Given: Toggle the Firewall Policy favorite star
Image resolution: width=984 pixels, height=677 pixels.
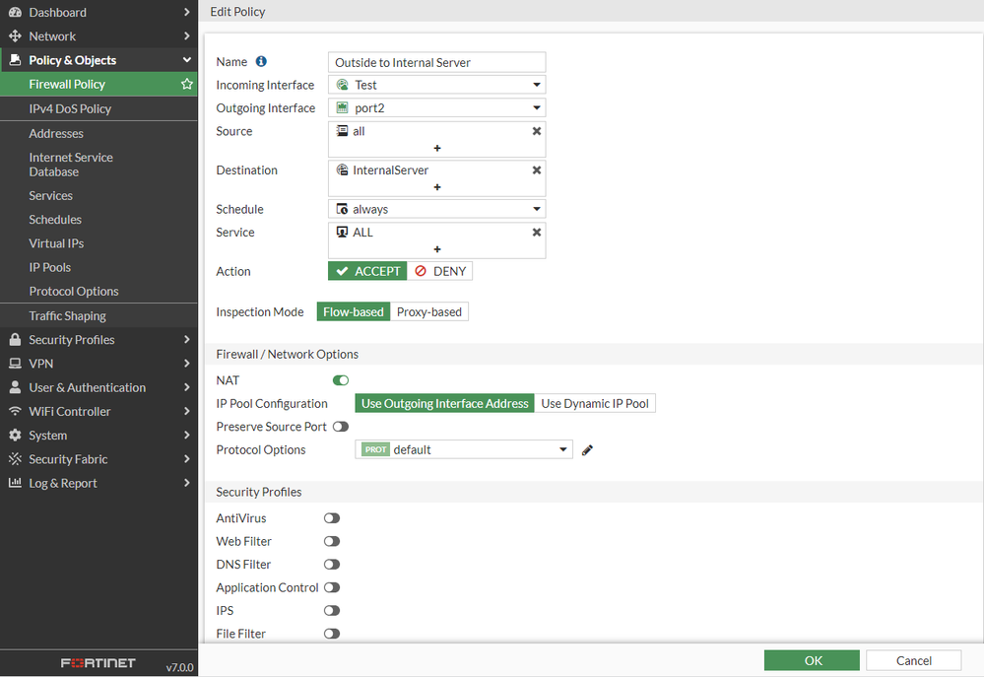Looking at the screenshot, I should [186, 84].
